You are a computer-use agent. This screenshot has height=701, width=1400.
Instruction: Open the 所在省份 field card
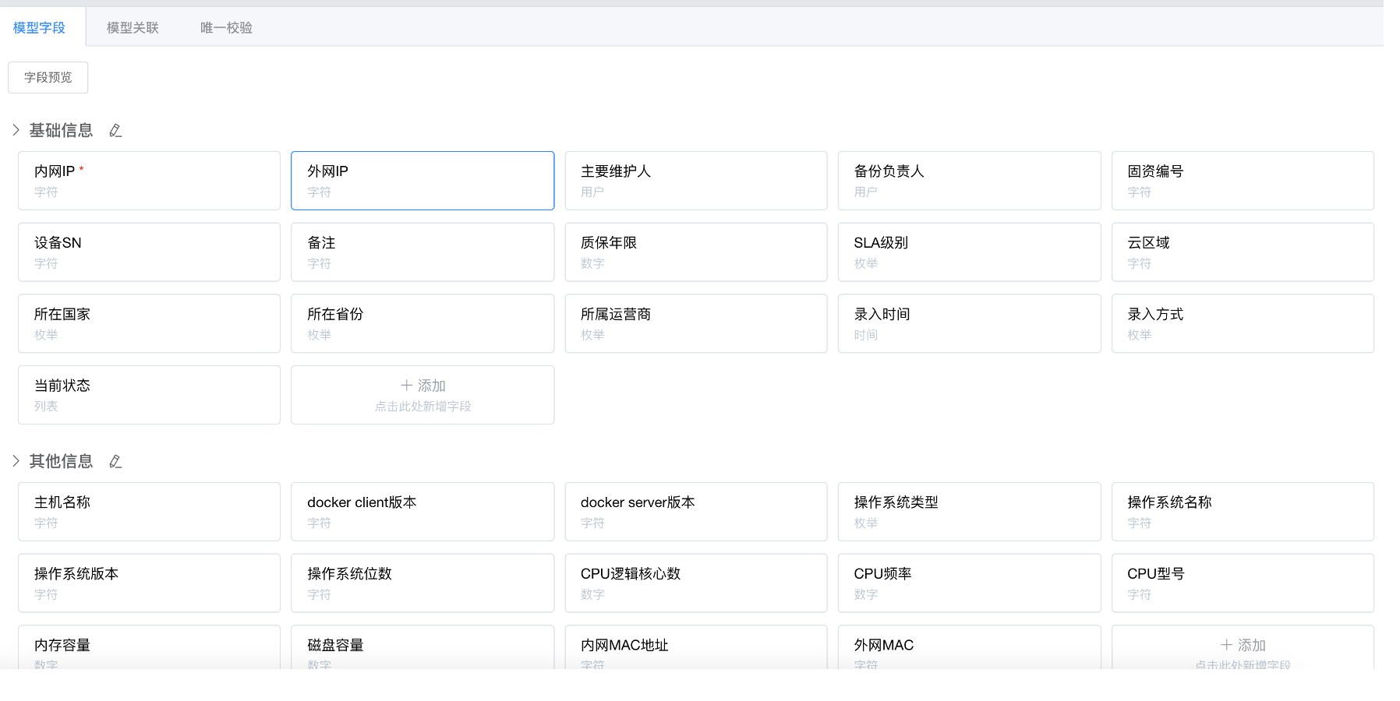pos(422,323)
